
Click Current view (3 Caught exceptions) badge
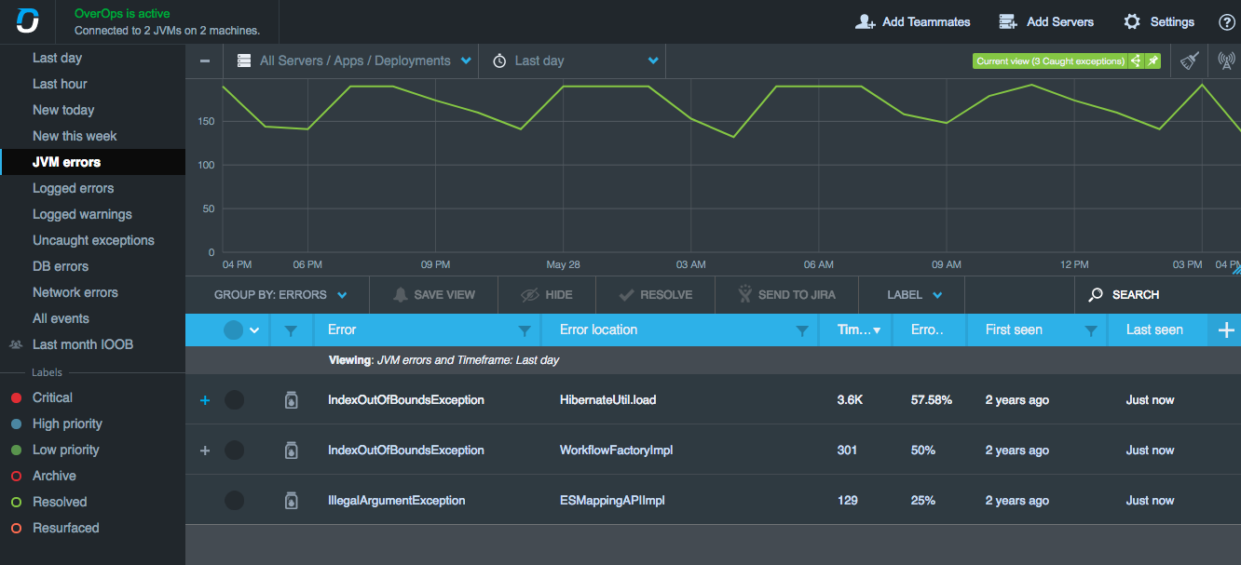[1050, 61]
